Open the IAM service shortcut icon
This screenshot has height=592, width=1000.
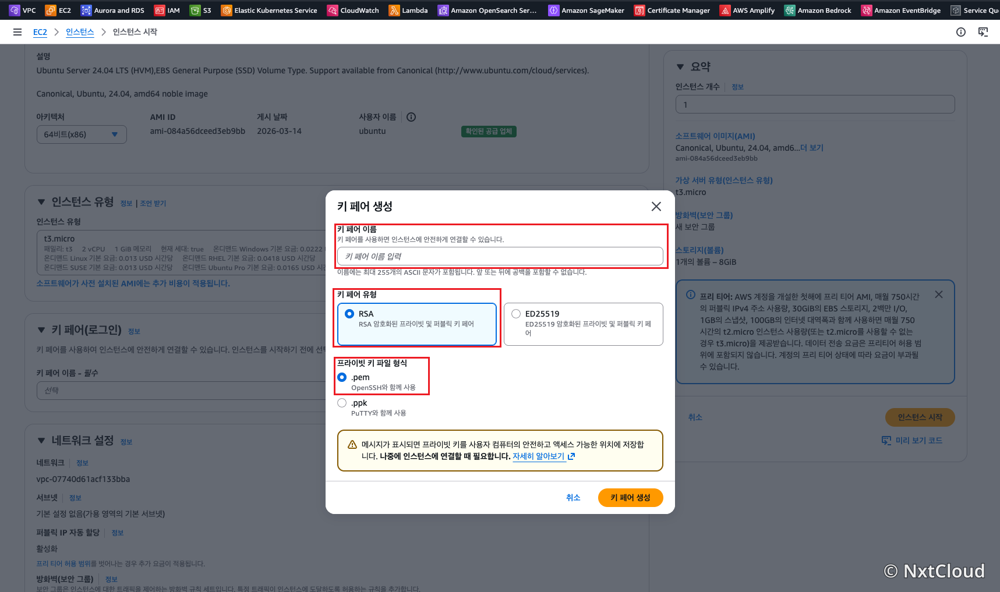(160, 10)
